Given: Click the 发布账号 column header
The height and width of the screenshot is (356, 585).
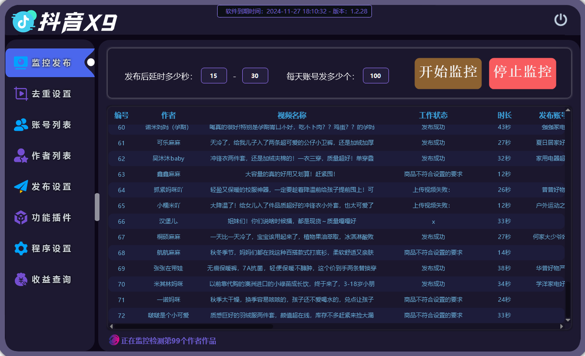Looking at the screenshot, I should click(552, 115).
